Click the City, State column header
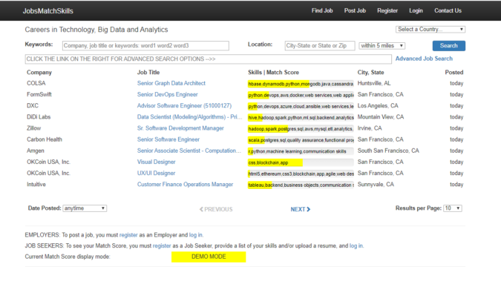This screenshot has width=501, height=284. (x=370, y=73)
